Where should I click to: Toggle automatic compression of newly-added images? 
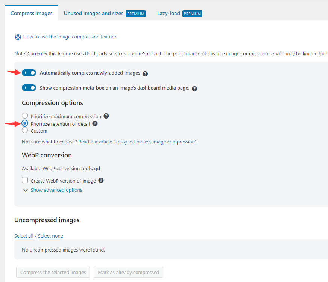(29, 72)
